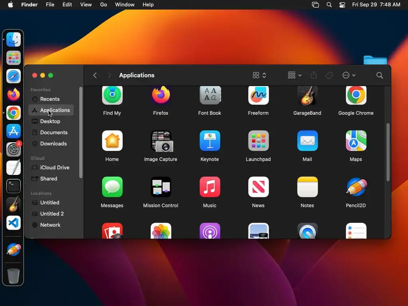
Task: Select the Mission Control app icon
Action: tap(161, 187)
